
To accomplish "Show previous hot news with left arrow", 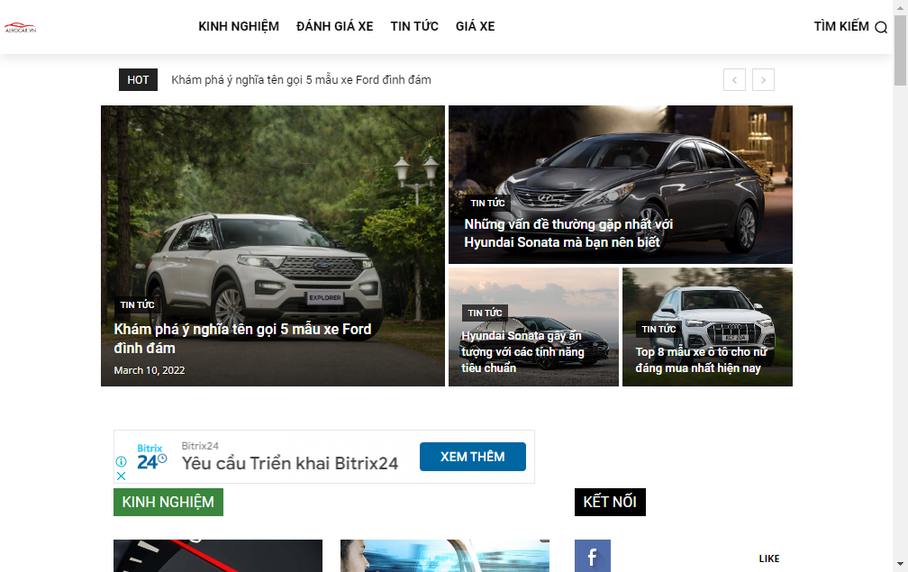I will tap(734, 80).
